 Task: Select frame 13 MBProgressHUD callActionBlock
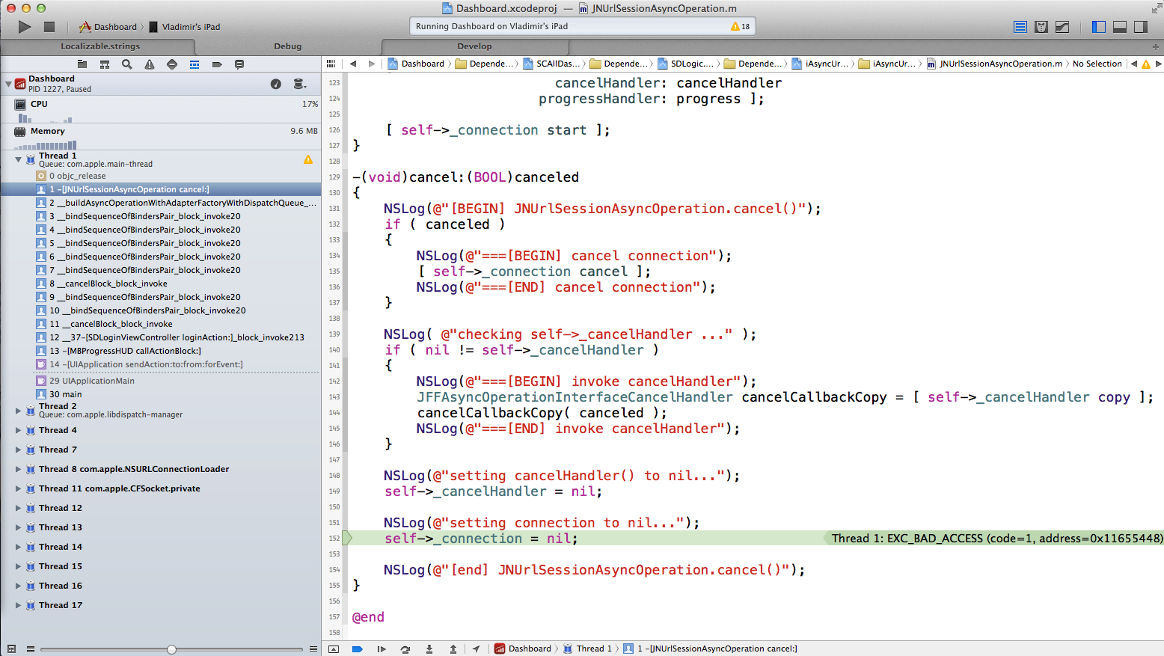tap(161, 351)
